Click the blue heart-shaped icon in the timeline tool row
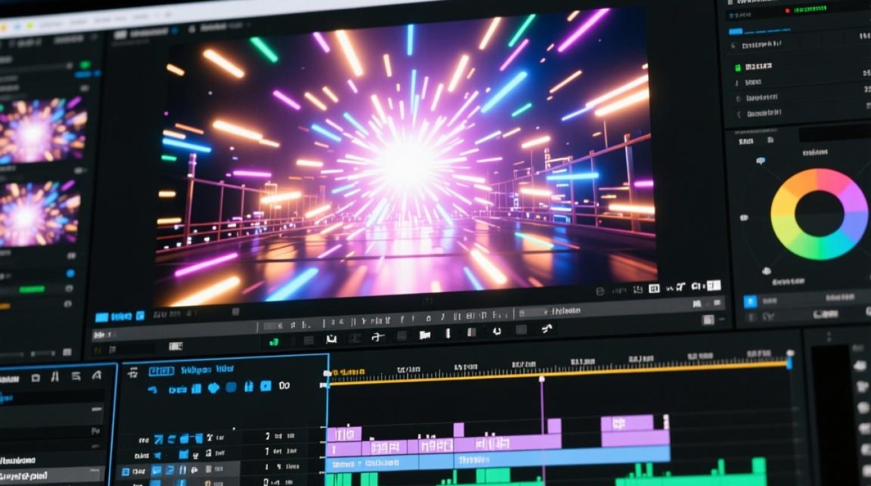The height and width of the screenshot is (486, 871). click(x=213, y=388)
